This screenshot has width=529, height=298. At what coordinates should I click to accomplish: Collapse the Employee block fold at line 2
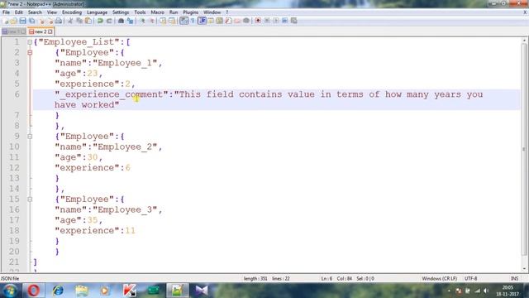tap(30, 53)
